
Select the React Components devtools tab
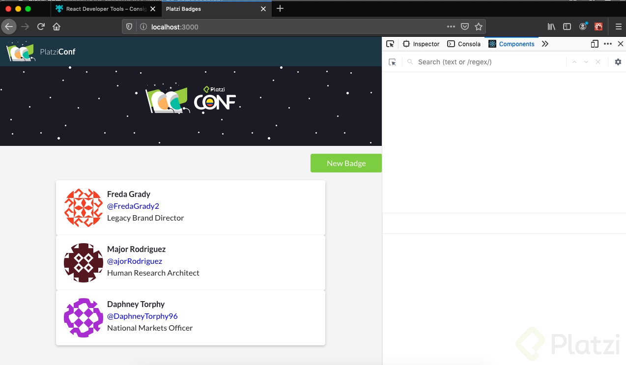(512, 44)
